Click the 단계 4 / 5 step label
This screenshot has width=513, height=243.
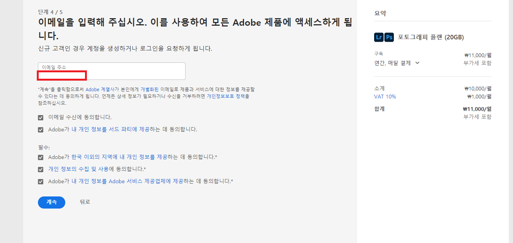point(50,12)
